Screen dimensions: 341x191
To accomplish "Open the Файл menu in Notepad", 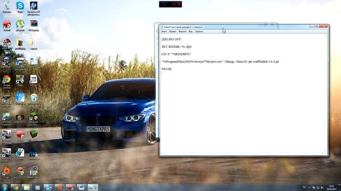I will pos(164,31).
